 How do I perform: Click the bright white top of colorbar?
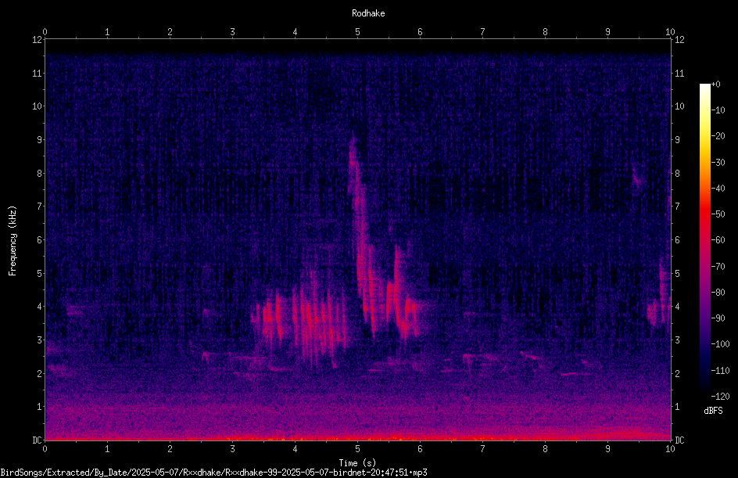point(704,88)
